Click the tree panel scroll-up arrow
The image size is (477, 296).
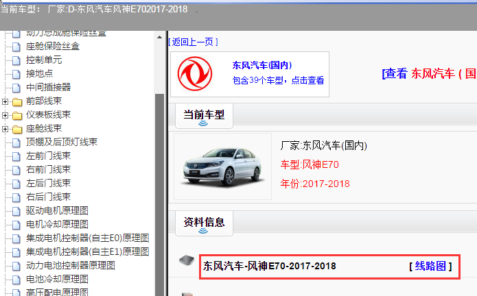159,37
